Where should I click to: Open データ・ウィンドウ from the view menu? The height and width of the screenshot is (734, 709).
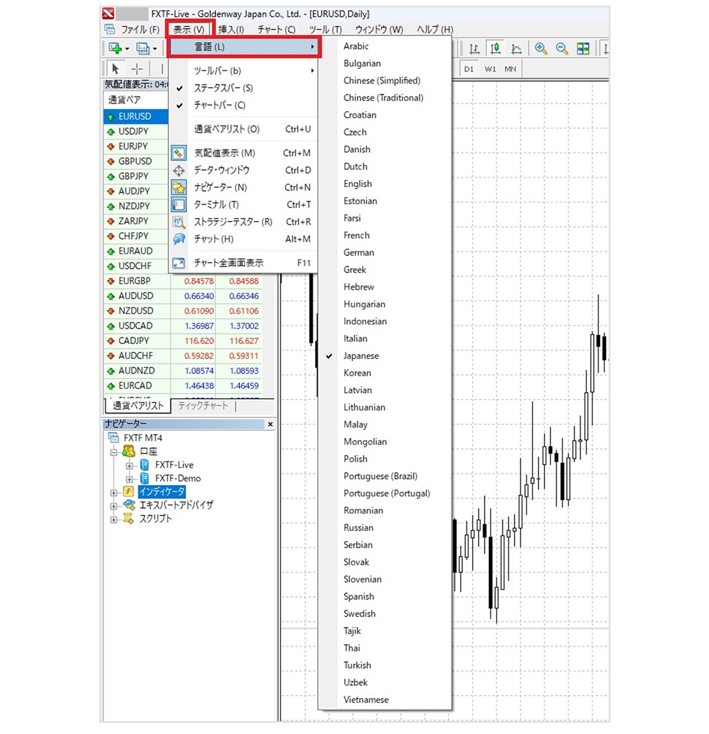click(x=244, y=170)
